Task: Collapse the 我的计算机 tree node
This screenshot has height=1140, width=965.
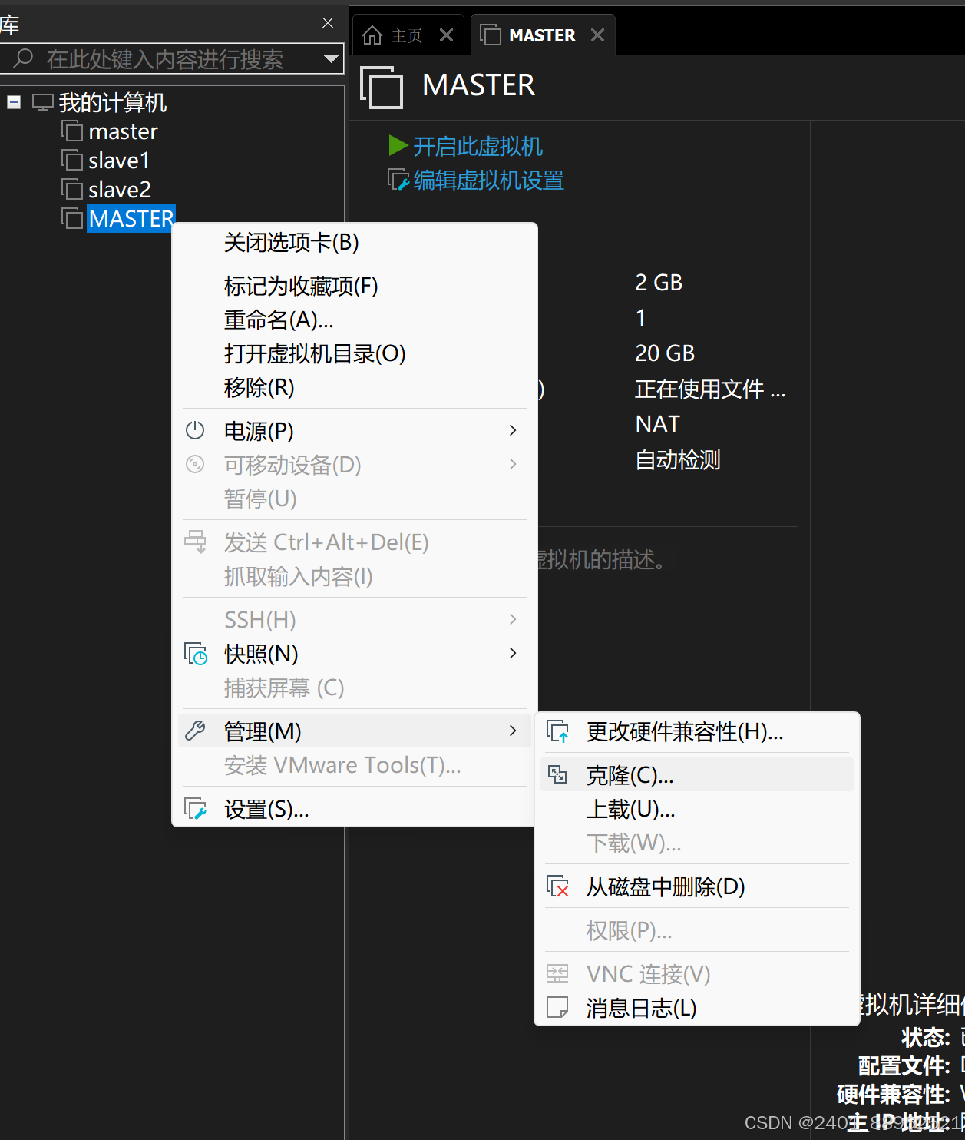Action: [x=14, y=102]
